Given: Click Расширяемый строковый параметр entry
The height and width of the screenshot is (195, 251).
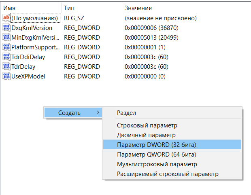Looking at the screenshot, I should tap(168, 174).
